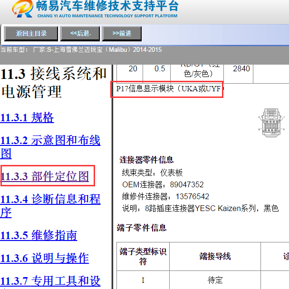Select the 维修件连接器 13576542 line
This screenshot has width=289, height=289.
pyautogui.click(x=165, y=196)
